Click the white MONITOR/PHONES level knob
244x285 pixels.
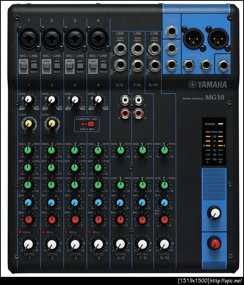coord(214,213)
